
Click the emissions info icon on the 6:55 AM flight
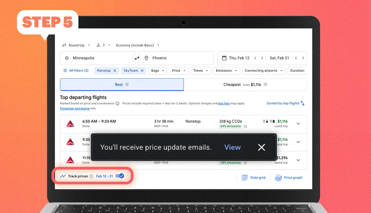(245, 126)
